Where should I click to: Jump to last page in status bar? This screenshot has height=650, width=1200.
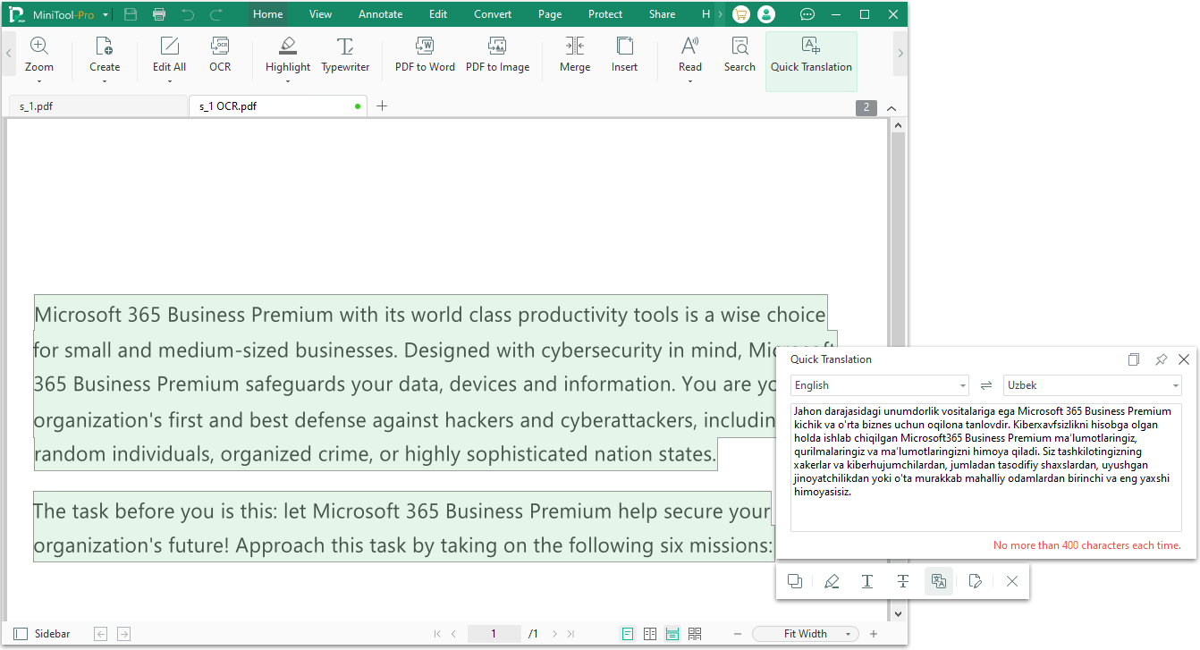click(571, 634)
